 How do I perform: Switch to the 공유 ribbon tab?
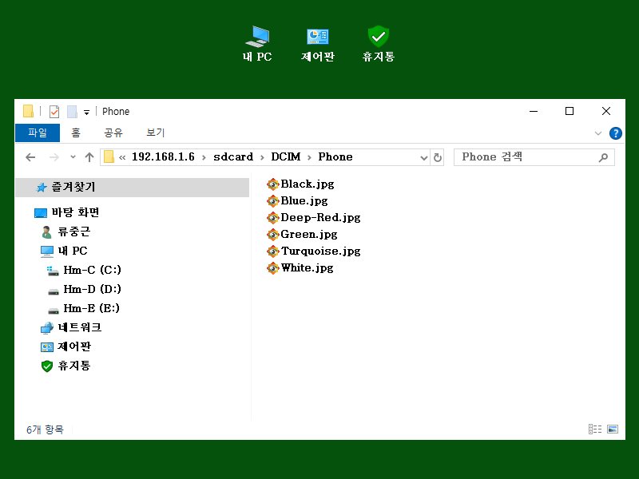click(113, 133)
